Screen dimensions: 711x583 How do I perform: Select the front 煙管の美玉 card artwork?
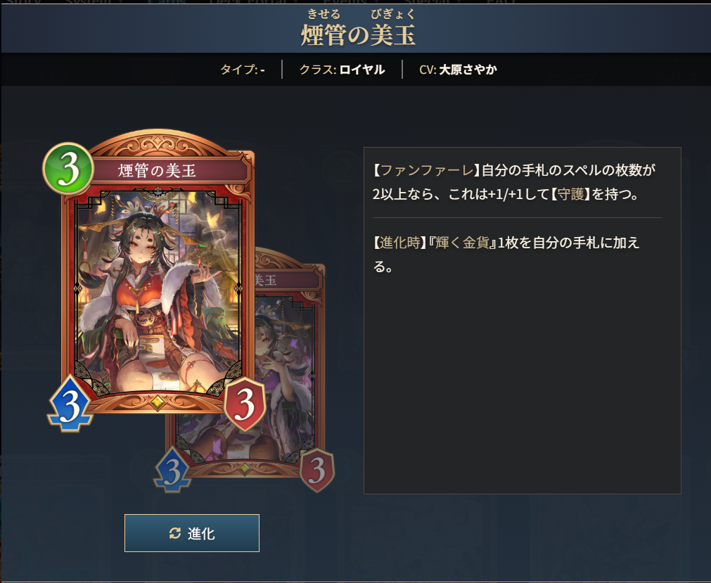click(x=158, y=293)
